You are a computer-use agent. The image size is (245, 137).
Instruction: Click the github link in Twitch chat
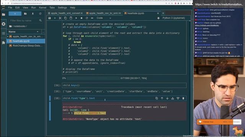coord(207,25)
